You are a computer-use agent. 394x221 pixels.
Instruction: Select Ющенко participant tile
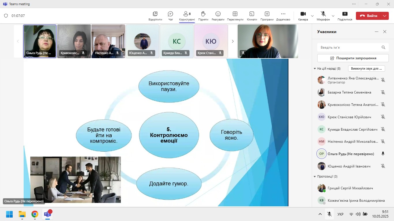pyautogui.click(x=142, y=41)
